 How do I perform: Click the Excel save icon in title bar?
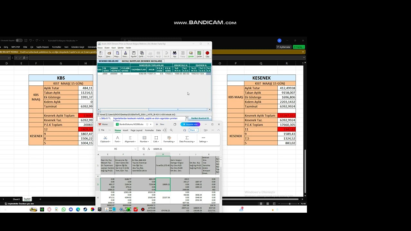coord(26,40)
